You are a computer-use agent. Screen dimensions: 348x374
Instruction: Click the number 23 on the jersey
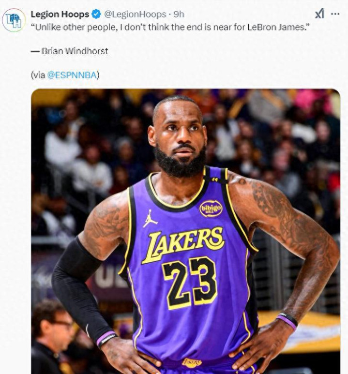click(190, 283)
